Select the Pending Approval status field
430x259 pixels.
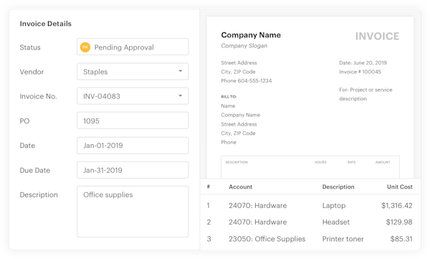133,47
